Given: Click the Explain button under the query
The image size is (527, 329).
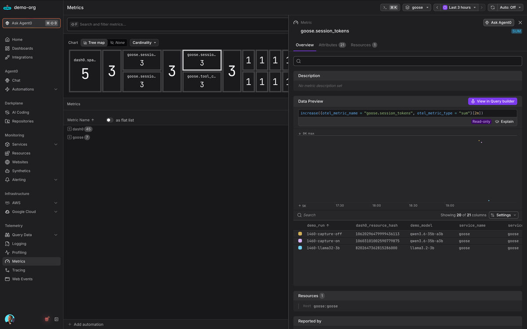Looking at the screenshot, I should (504, 122).
